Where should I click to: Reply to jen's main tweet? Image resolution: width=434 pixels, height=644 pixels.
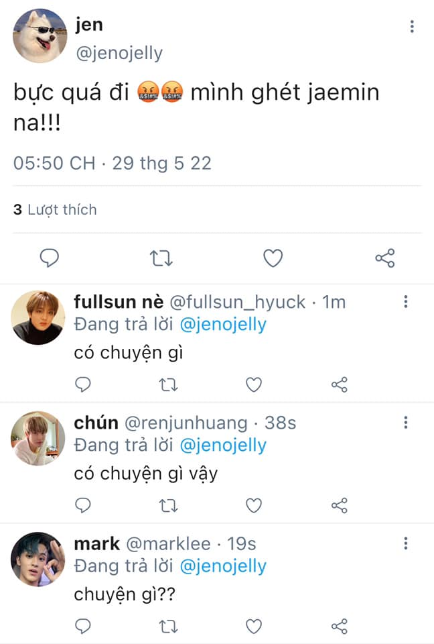point(50,258)
